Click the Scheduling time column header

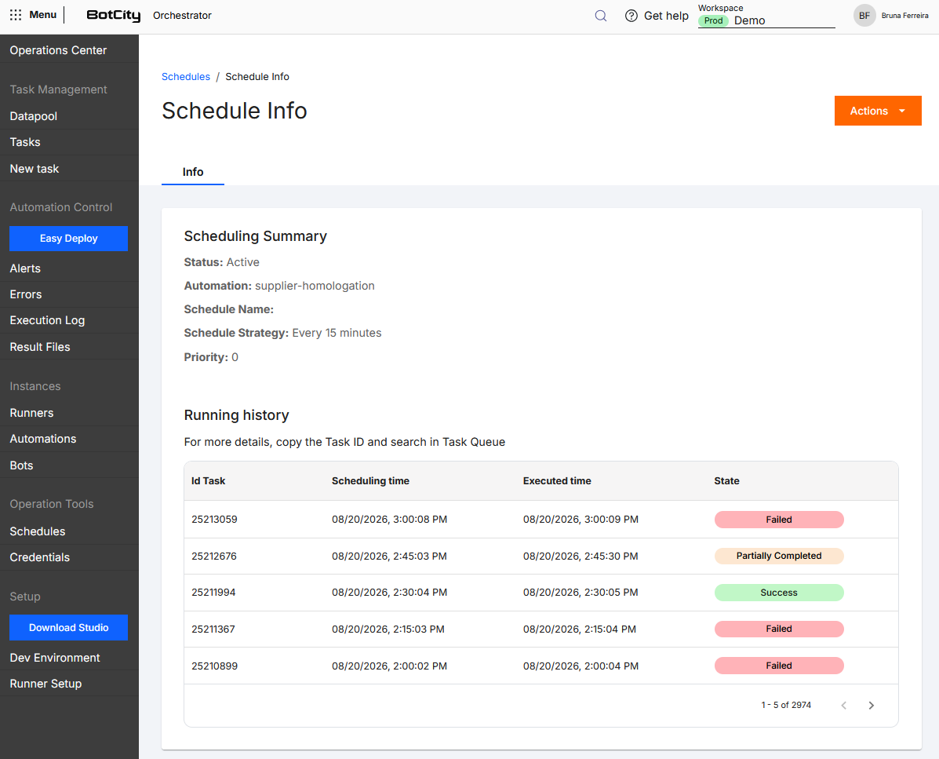pyautogui.click(x=371, y=480)
